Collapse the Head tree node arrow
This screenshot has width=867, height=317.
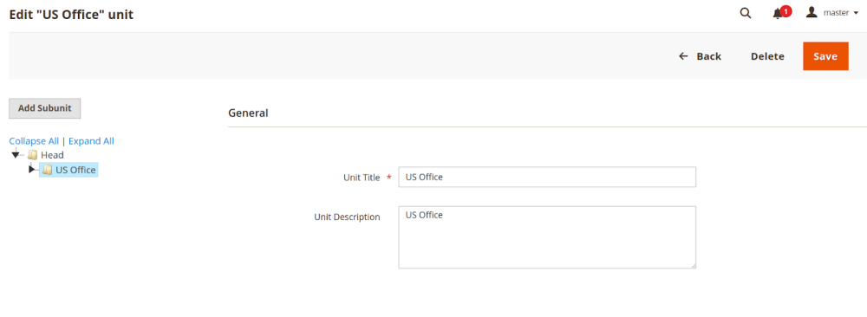point(15,155)
